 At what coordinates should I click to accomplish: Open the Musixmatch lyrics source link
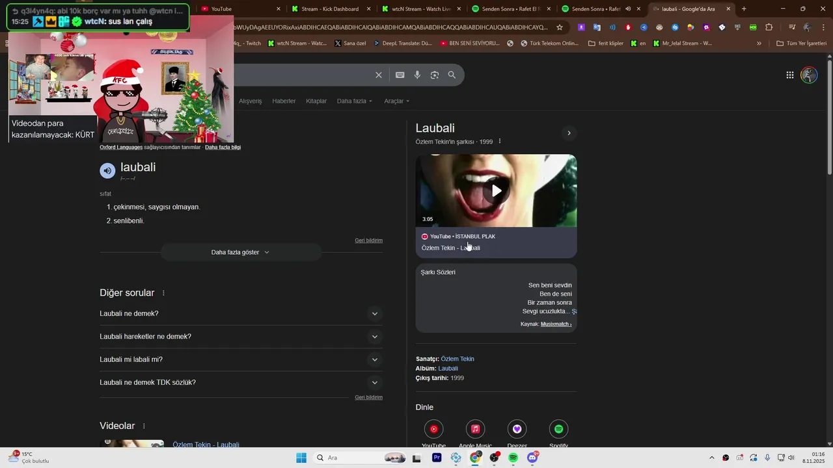(555, 324)
